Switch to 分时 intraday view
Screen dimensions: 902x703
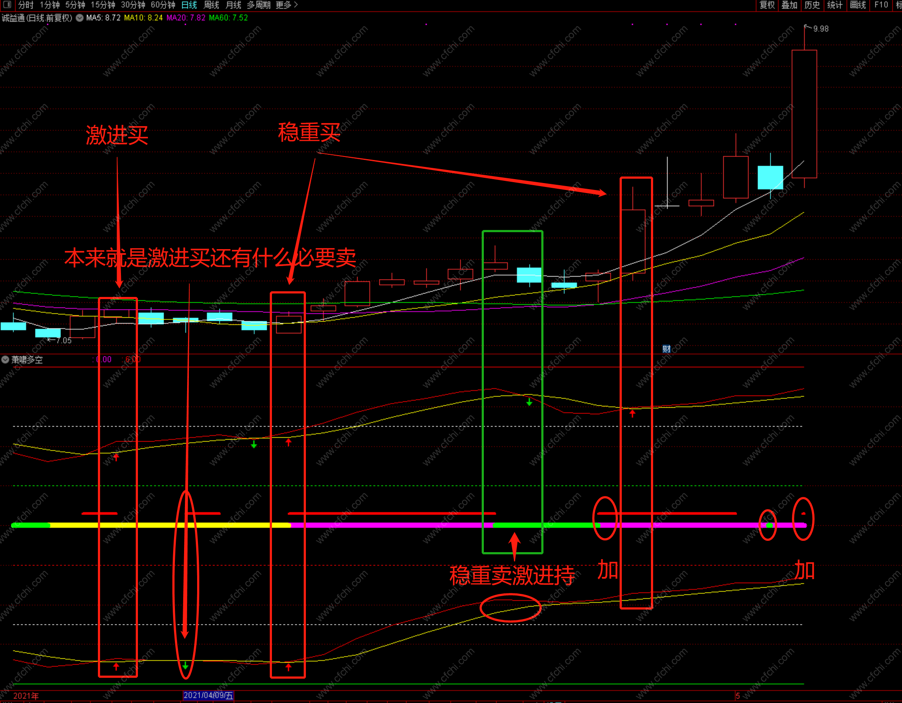tap(26, 5)
